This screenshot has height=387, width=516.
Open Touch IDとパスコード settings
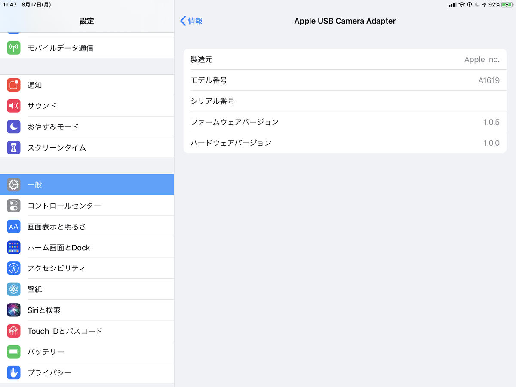coord(87,331)
